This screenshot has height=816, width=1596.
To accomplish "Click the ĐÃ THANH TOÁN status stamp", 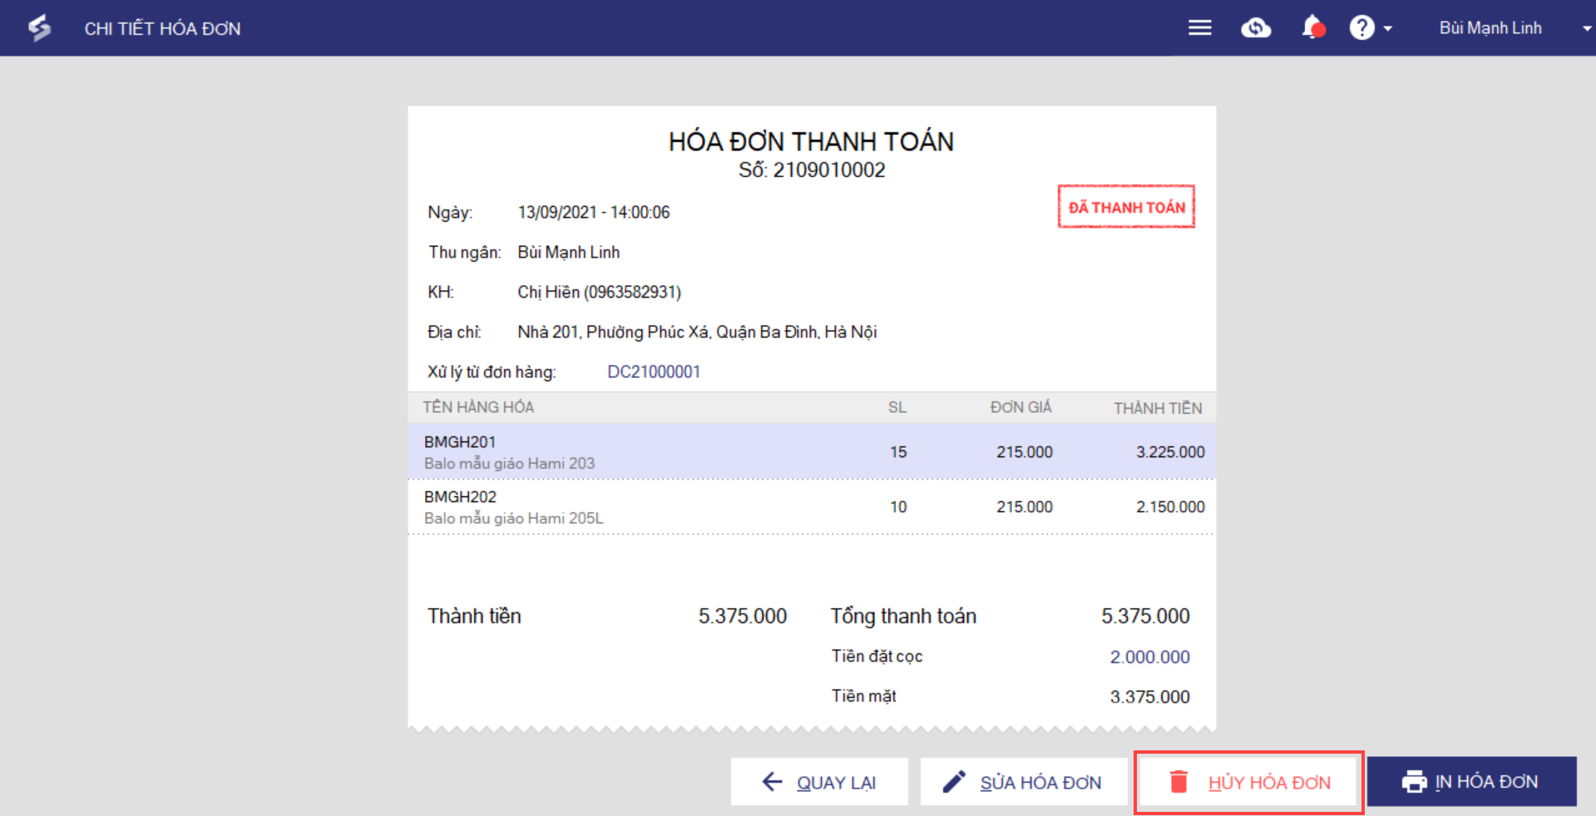I will [1126, 207].
